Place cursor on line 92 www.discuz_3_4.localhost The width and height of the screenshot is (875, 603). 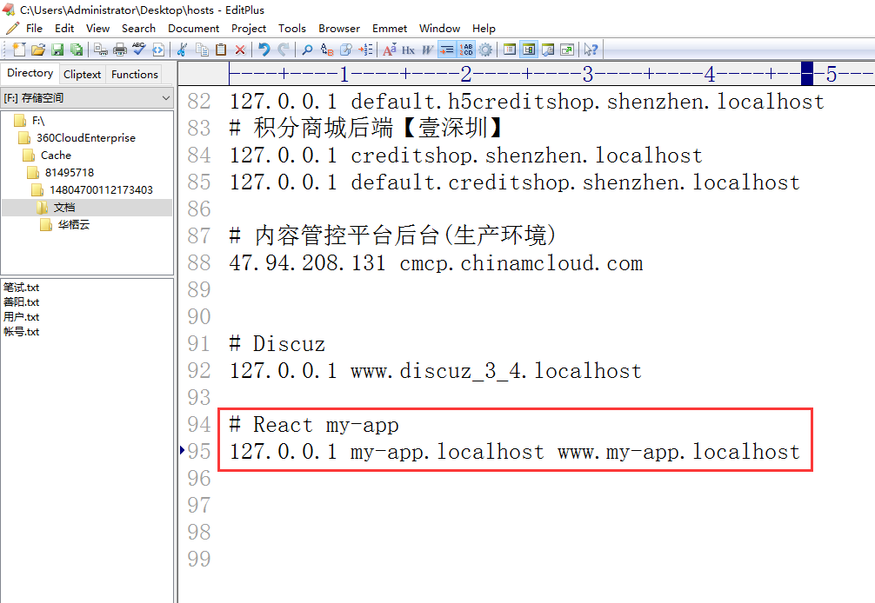pos(496,371)
